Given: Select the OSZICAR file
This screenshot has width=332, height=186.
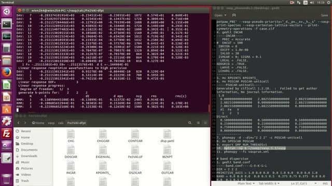Looking at the screenshot, I should (135, 167).
